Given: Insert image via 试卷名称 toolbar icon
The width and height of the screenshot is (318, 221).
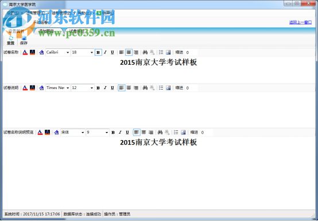Looking at the screenshot, I should point(168,52).
